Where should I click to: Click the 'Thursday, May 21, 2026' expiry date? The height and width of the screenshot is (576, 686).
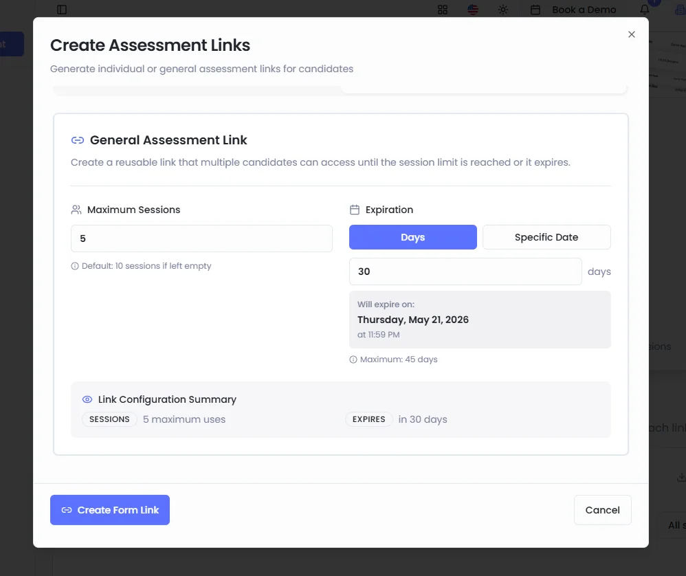pos(412,320)
